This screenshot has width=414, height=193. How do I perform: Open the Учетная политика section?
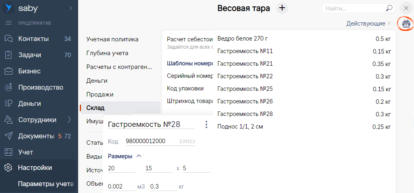112,39
